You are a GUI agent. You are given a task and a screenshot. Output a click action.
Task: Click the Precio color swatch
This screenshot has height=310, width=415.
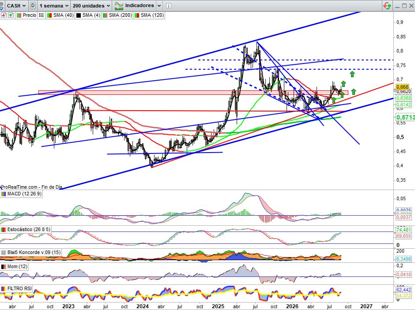19,15
